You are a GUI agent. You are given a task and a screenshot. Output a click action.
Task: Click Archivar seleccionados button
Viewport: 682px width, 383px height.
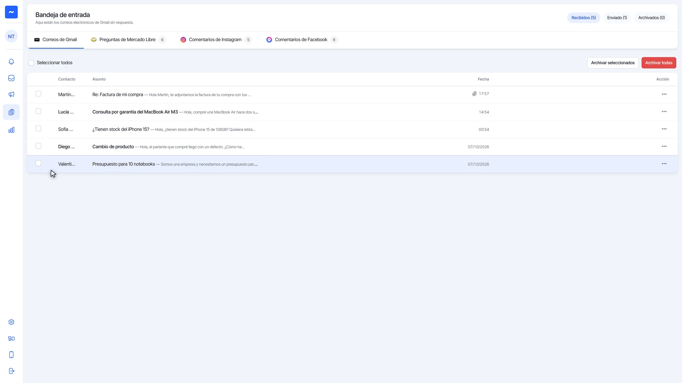(x=613, y=63)
